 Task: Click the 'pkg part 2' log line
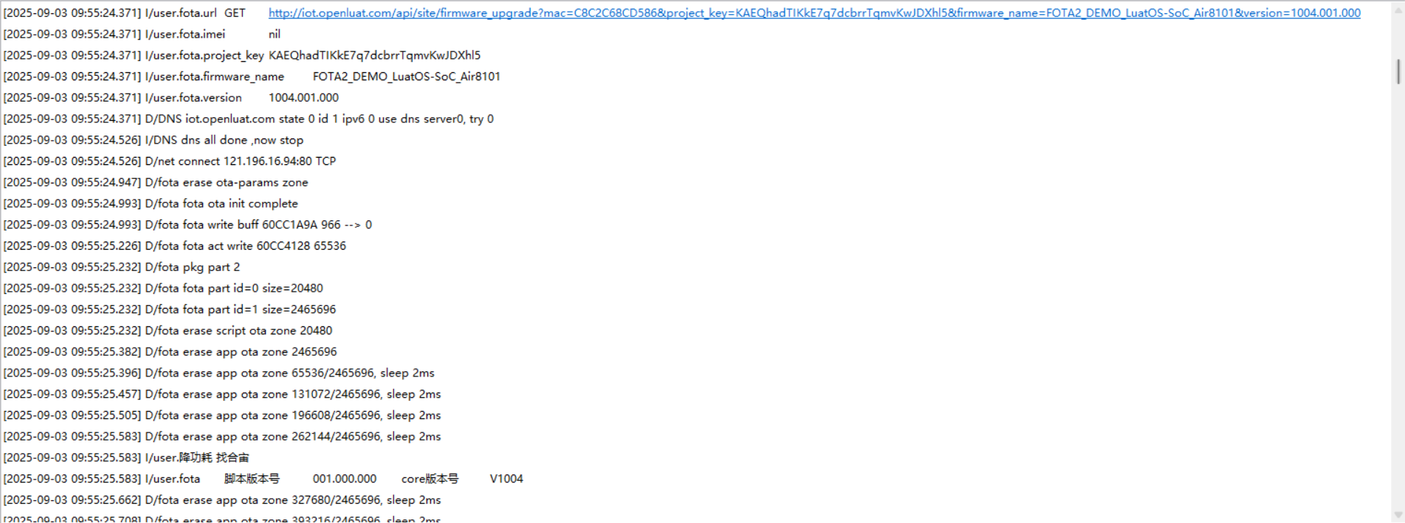121,267
